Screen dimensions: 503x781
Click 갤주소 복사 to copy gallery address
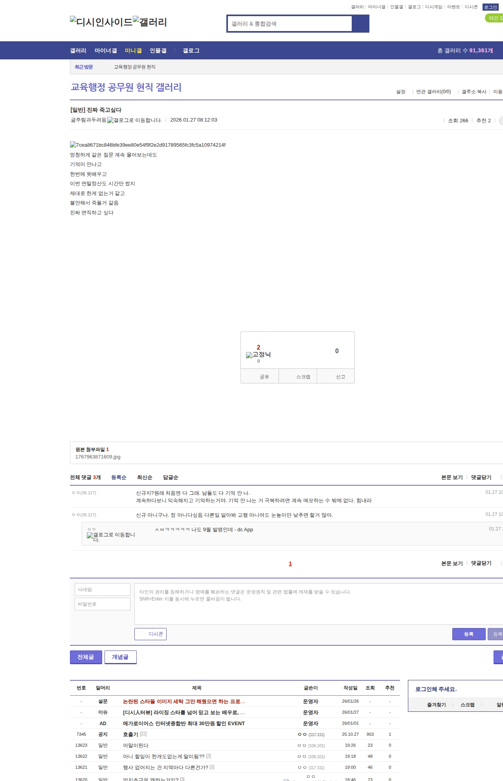pyautogui.click(x=474, y=92)
